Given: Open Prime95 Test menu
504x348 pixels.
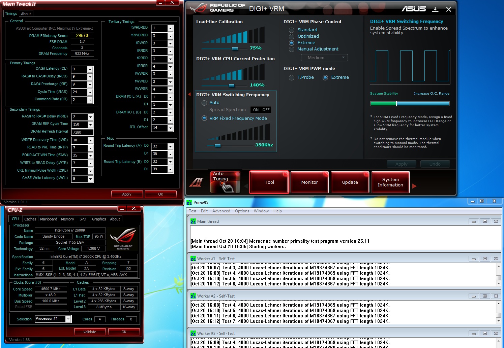Looking at the screenshot, I should (x=192, y=211).
